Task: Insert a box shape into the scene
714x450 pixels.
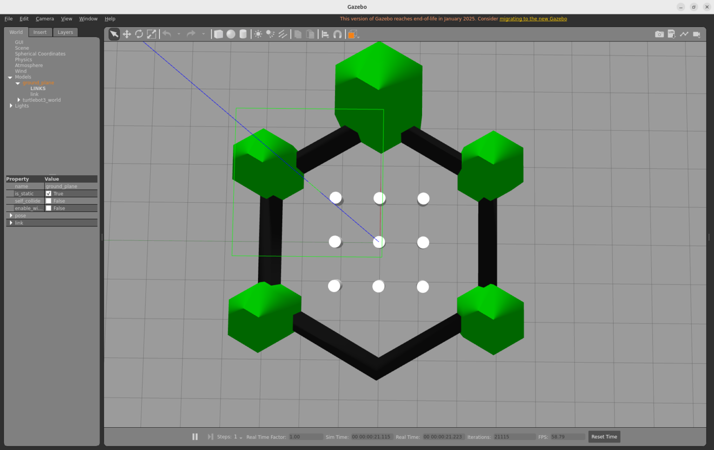Action: click(x=218, y=33)
